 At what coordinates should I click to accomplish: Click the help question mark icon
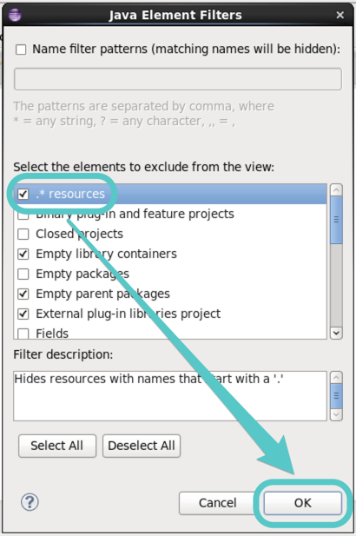pyautogui.click(x=30, y=502)
